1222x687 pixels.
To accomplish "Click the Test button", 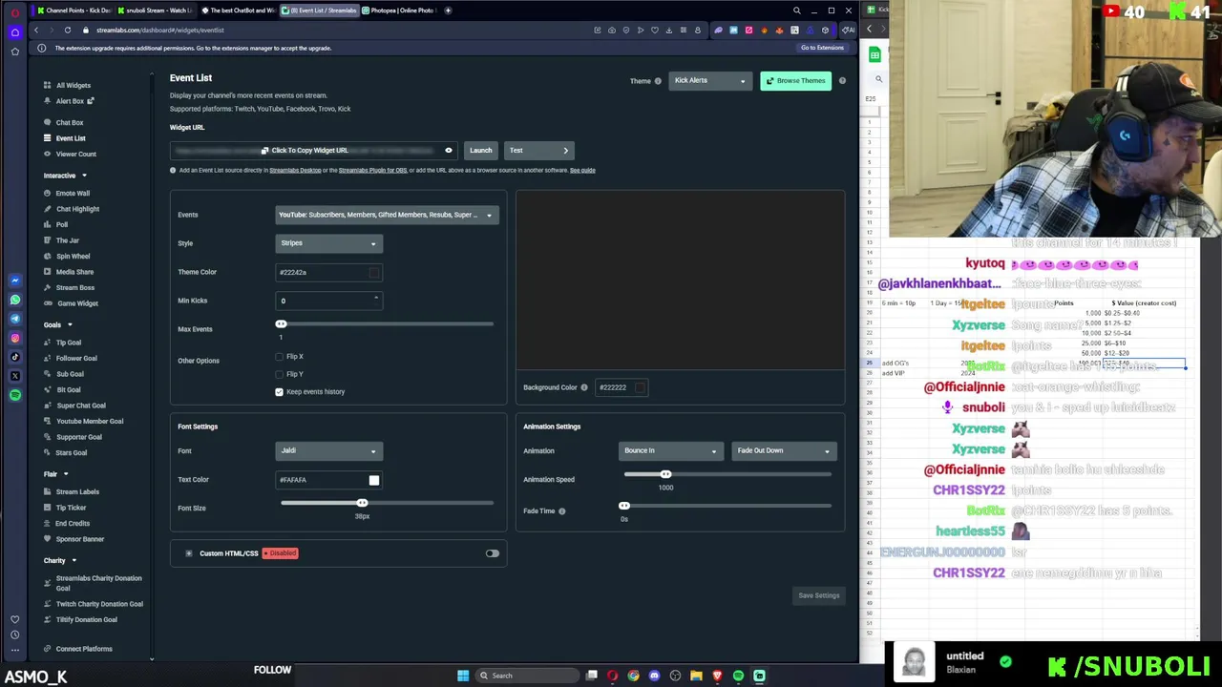I will [x=537, y=150].
